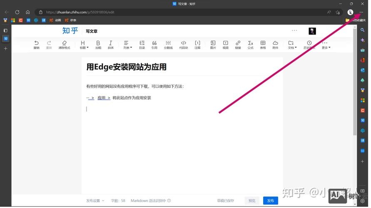Screen dimensions: 371x208
Task: Click the underlined 应用 > text in the article
Action: (x=104, y=98)
